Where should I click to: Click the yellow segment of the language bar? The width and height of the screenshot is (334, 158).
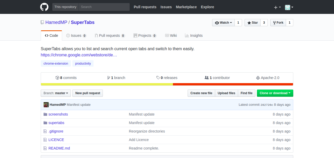click(107, 84)
